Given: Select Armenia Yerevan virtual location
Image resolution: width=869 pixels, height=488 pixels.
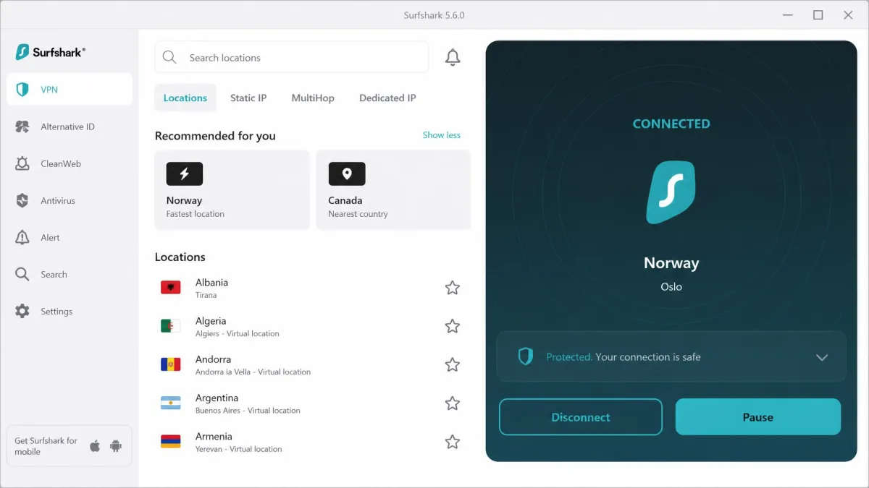Looking at the screenshot, I should tap(312, 441).
